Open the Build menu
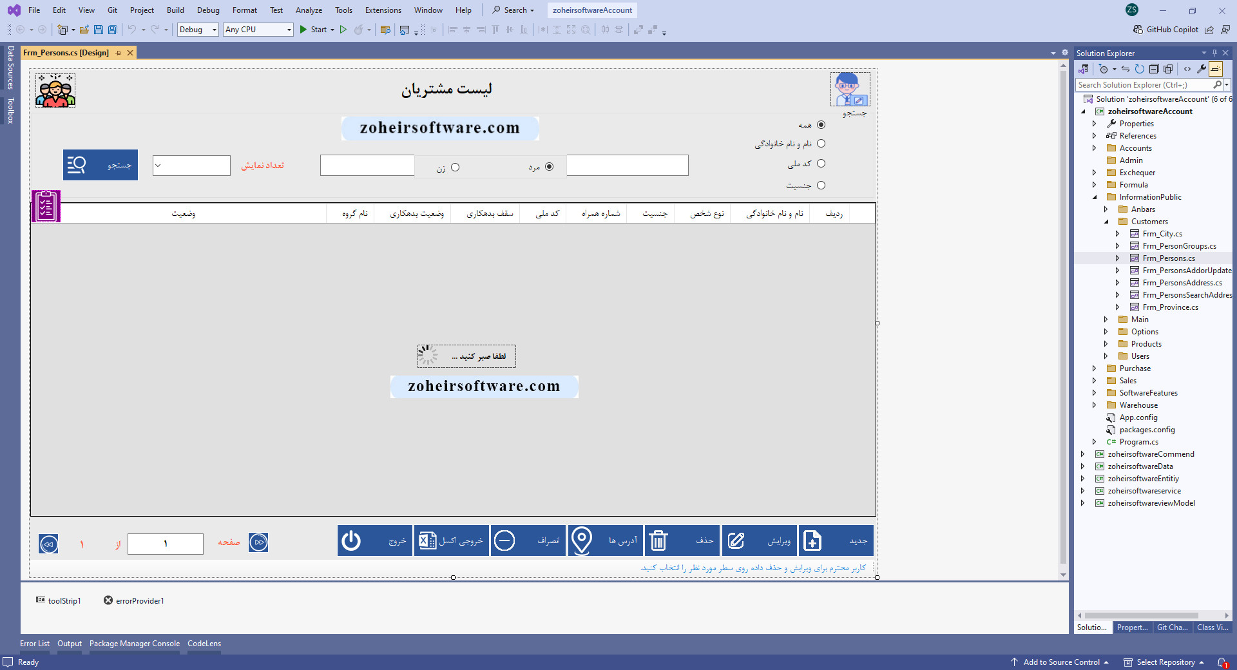 pyautogui.click(x=175, y=10)
